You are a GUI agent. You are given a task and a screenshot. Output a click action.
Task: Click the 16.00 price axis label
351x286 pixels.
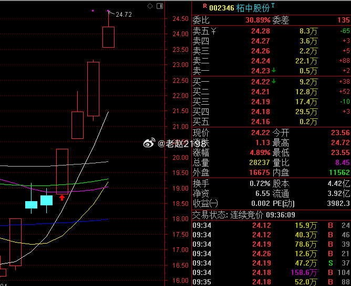tap(180, 281)
